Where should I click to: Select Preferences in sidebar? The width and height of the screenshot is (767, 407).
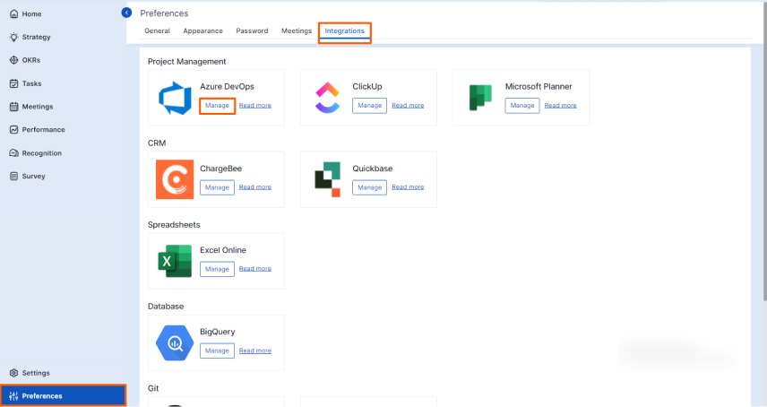[63, 395]
